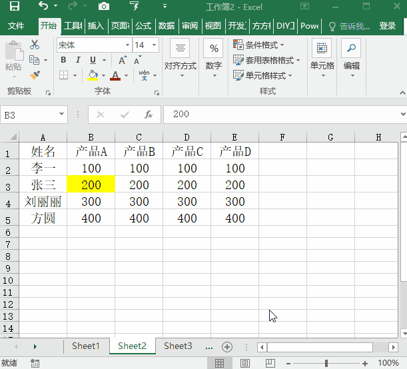Zoom in with plus button
This screenshot has height=369, width=407.
pos(365,363)
